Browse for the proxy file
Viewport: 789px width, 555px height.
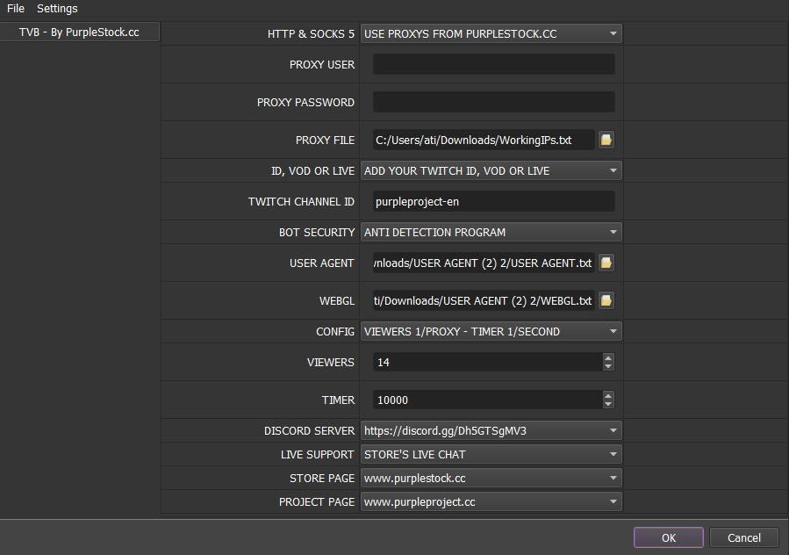pos(606,140)
